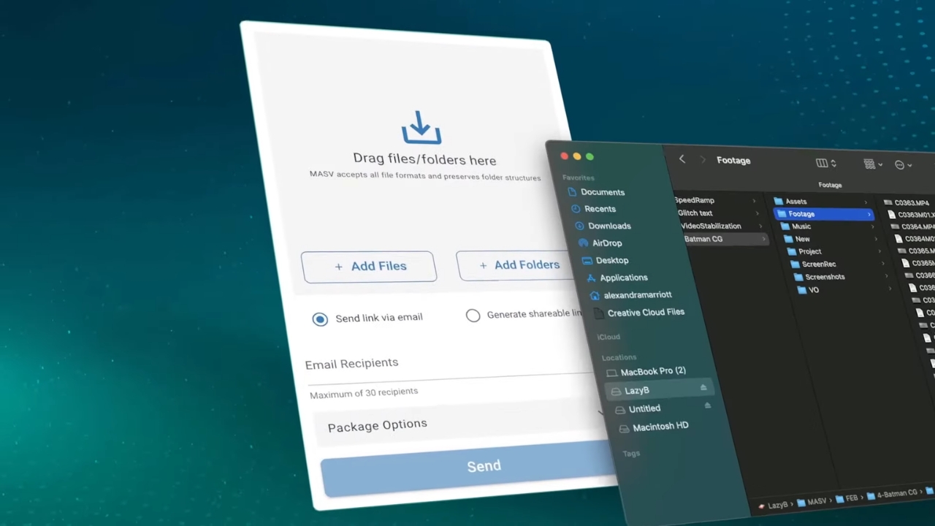935x526 pixels.
Task: Click the Tags sidebar heading
Action: pyautogui.click(x=631, y=454)
